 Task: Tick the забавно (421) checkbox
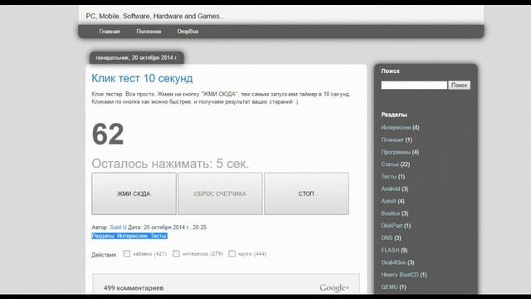point(127,253)
